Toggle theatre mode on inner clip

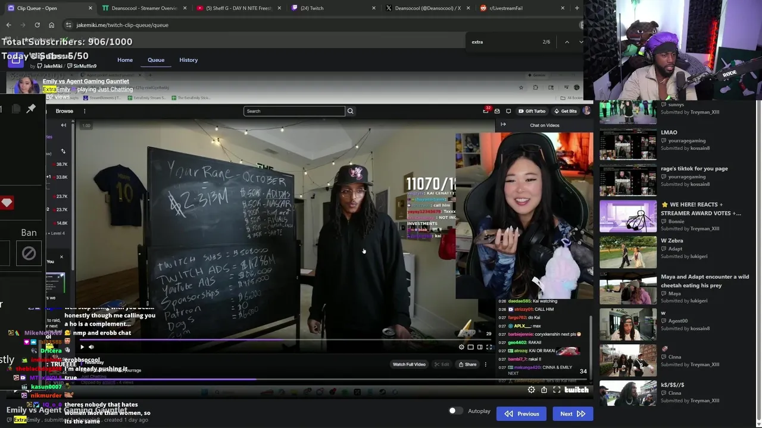[479, 347]
